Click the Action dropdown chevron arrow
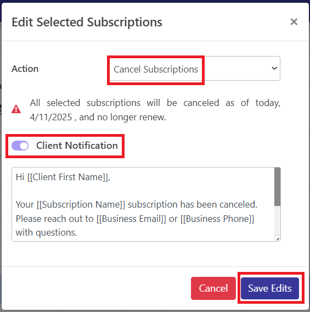The height and width of the screenshot is (312, 310). tap(274, 68)
